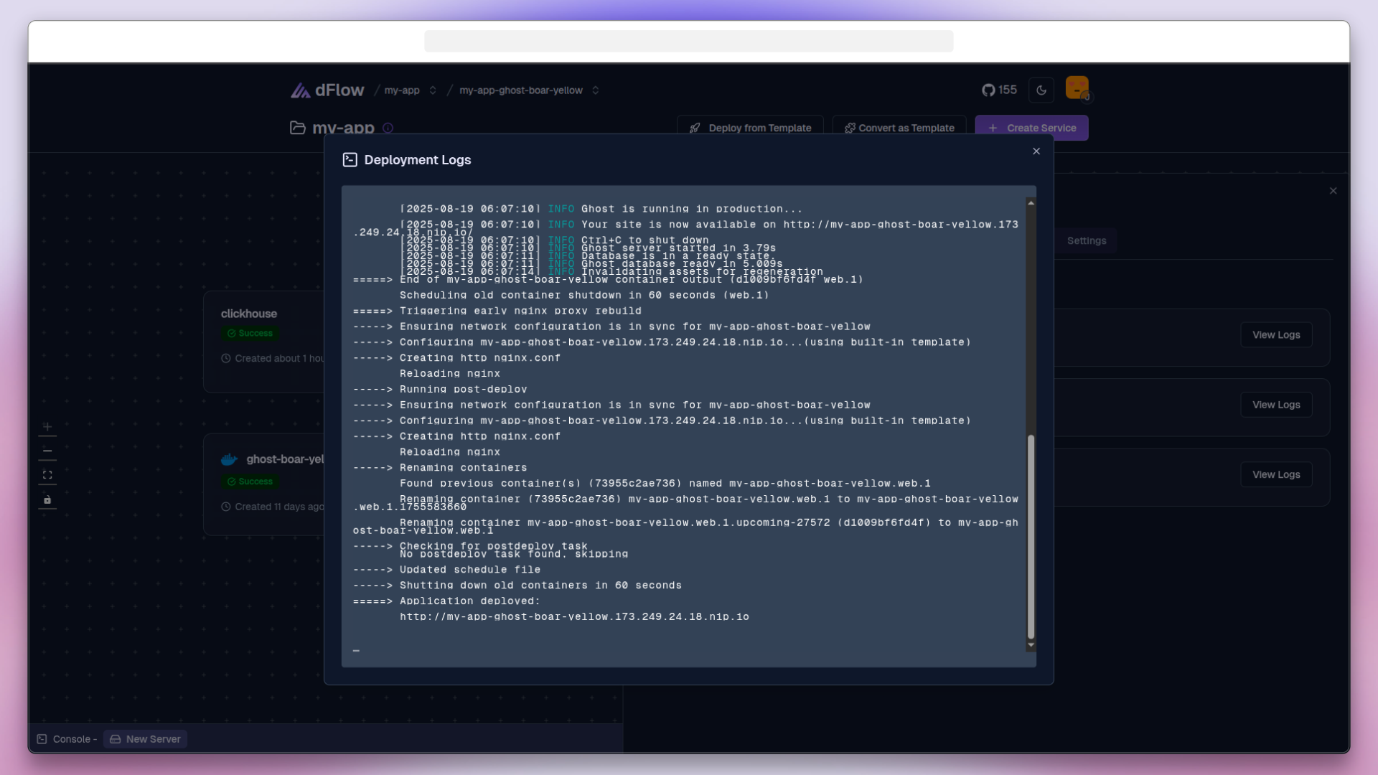Click the info icon beside my-app
The height and width of the screenshot is (775, 1378).
pos(388,128)
